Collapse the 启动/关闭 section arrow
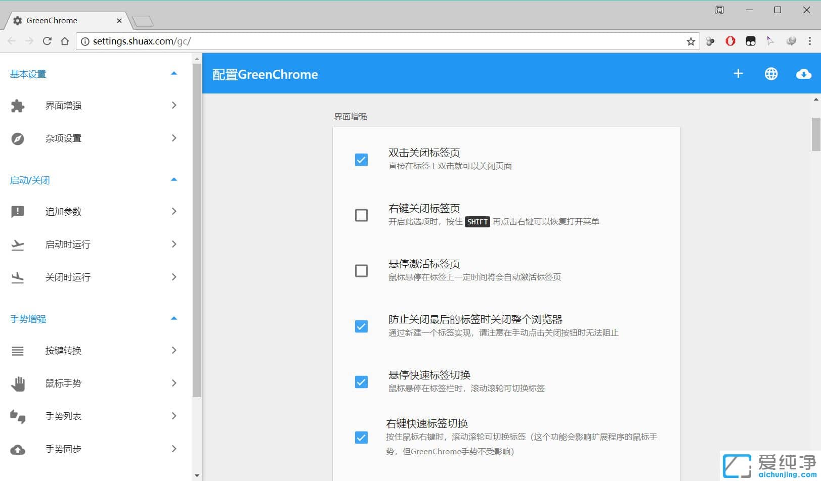The height and width of the screenshot is (481, 821). pyautogui.click(x=174, y=179)
